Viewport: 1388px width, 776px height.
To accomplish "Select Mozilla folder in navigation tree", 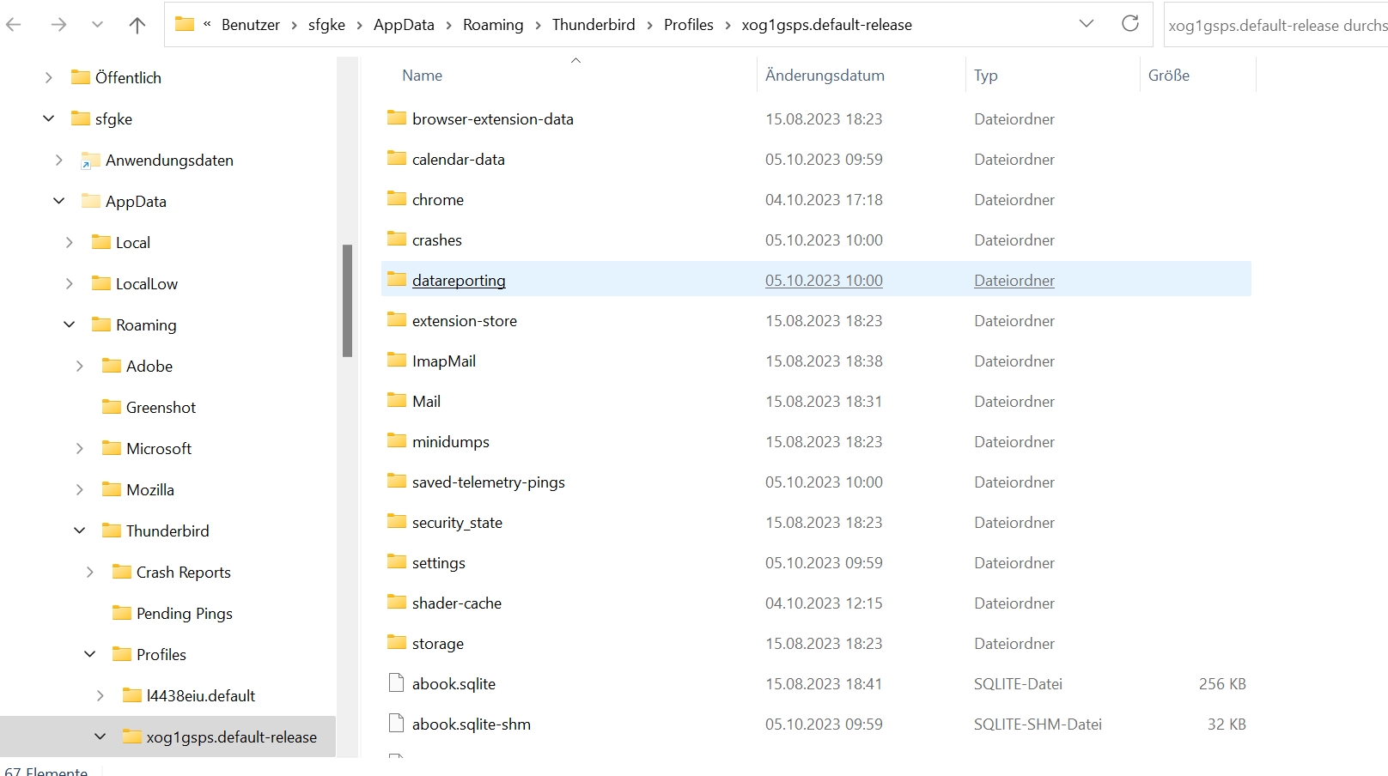I will pyautogui.click(x=150, y=489).
